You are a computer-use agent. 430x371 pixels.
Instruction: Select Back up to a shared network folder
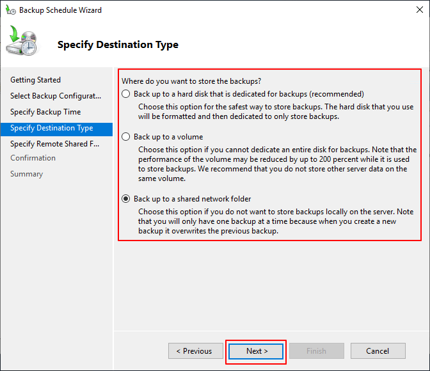(125, 199)
